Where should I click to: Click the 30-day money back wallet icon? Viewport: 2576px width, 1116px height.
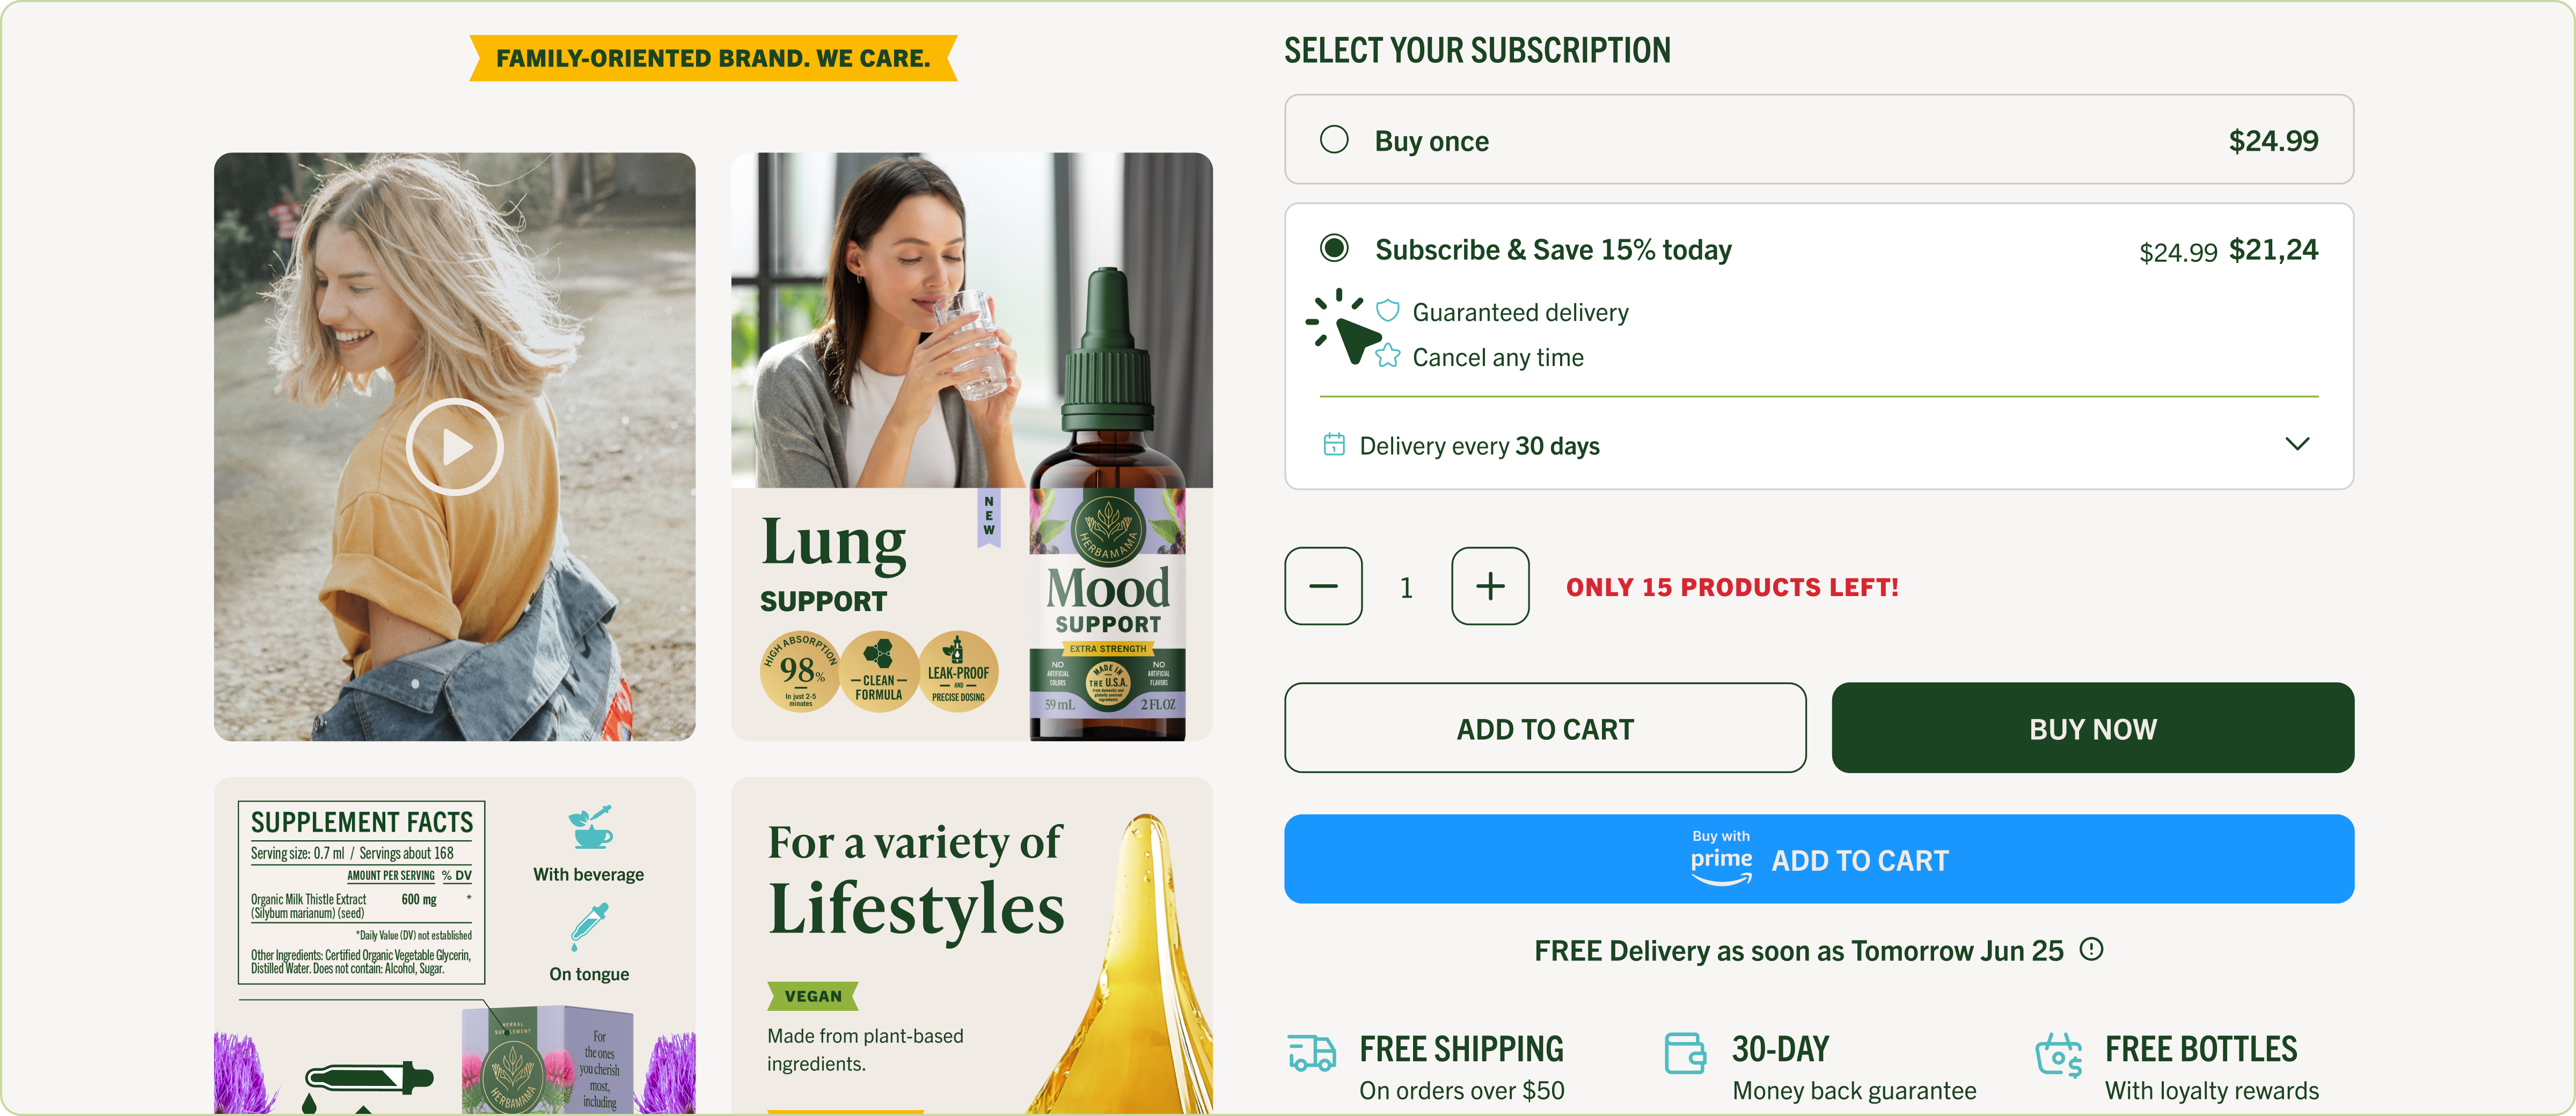tap(1685, 1054)
